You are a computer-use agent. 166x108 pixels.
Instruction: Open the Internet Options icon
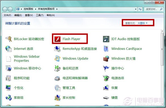(x=8, y=49)
